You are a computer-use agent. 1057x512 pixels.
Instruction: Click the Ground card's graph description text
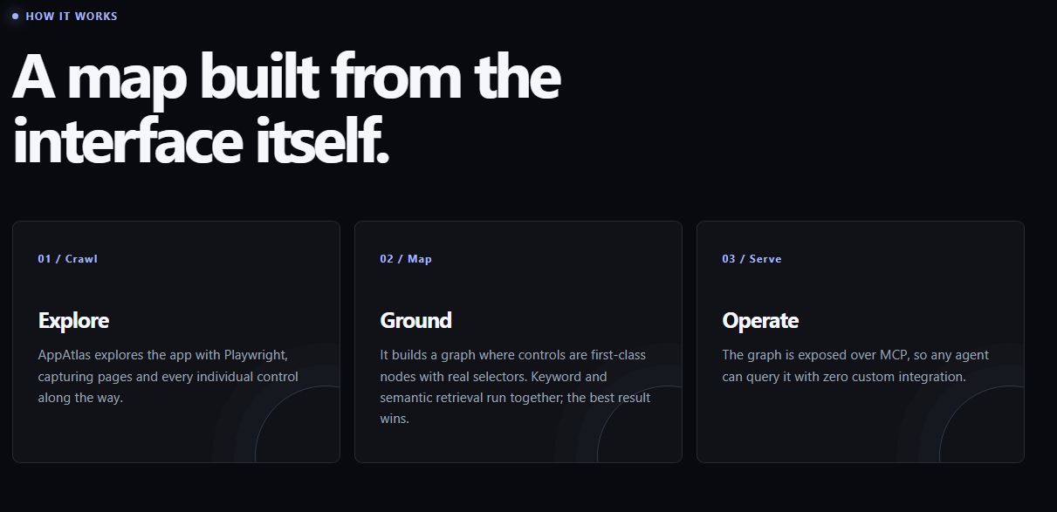point(515,387)
